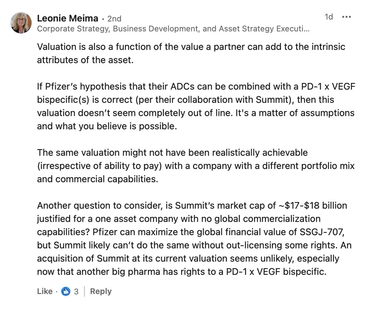Click the paragraph starting 'If Pfizer's hypothesis'

[196, 106]
